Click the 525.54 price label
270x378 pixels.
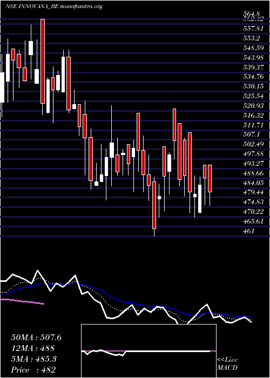pos(253,97)
